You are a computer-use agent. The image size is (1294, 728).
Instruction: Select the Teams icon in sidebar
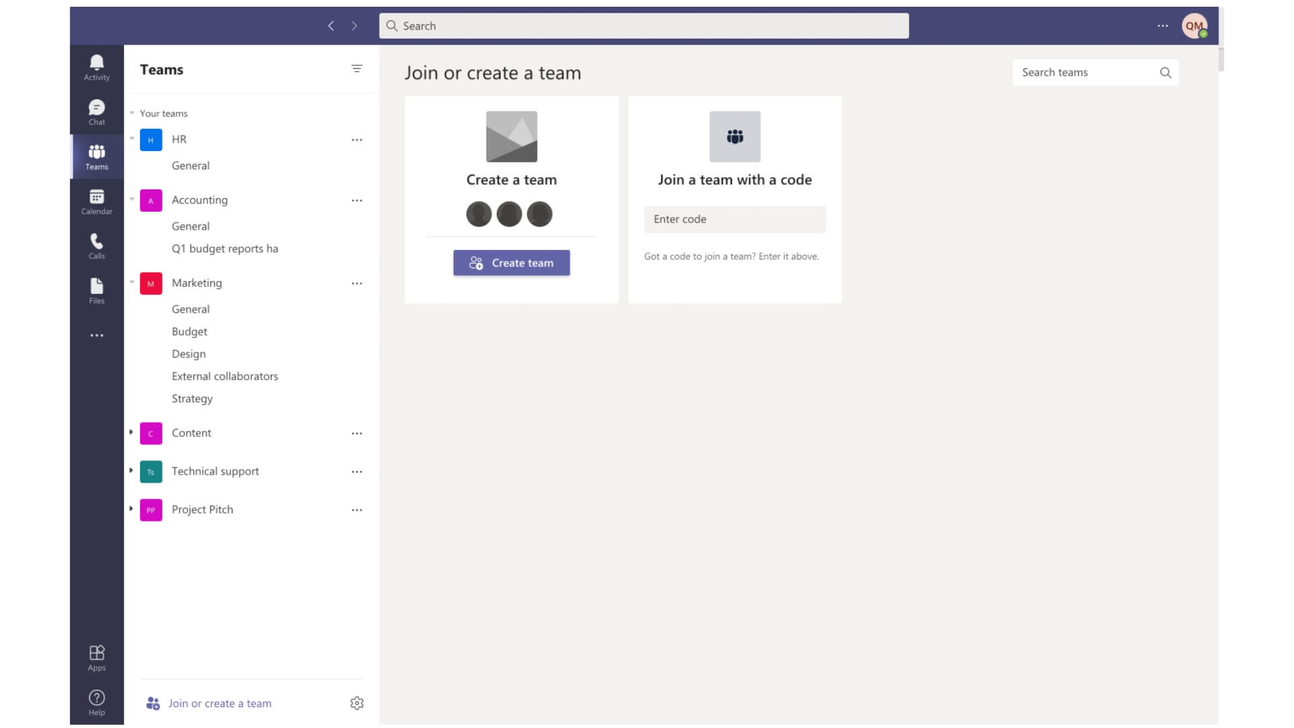(96, 156)
